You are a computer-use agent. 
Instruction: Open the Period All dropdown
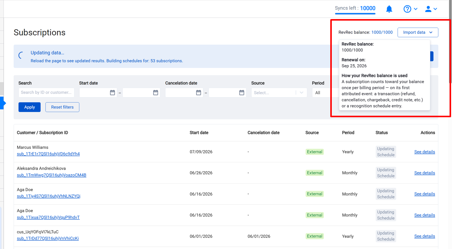(x=325, y=93)
